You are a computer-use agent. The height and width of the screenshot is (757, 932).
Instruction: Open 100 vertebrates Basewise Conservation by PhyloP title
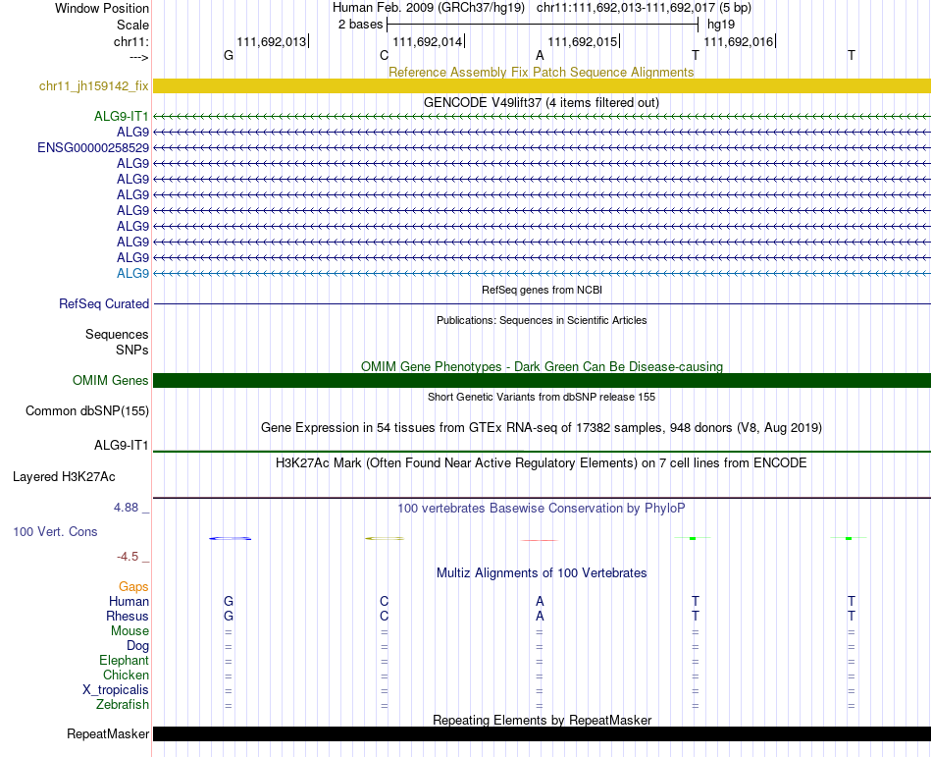[x=541, y=508]
